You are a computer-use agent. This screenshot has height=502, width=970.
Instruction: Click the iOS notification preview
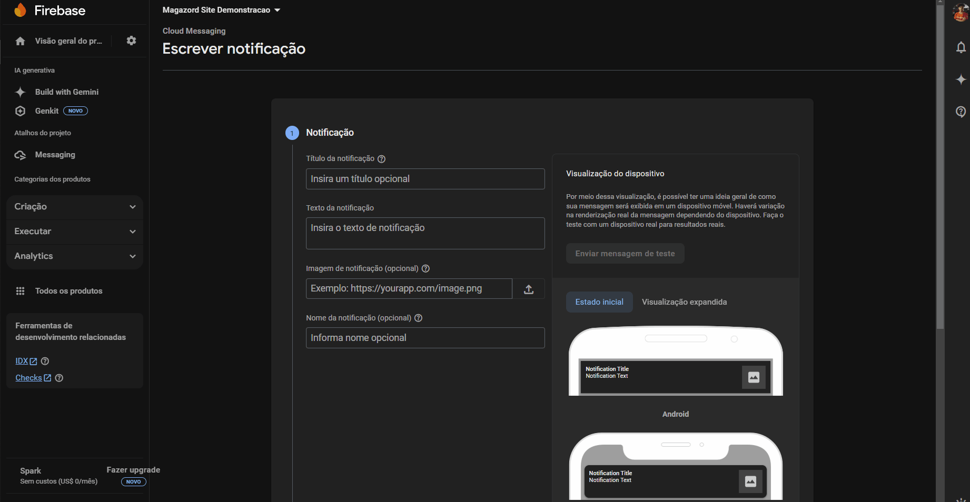click(x=676, y=481)
